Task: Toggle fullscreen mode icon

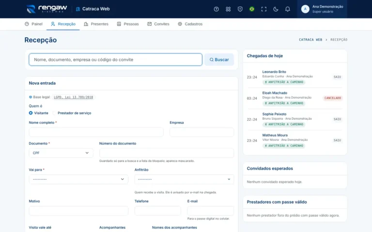Action: click(263, 9)
